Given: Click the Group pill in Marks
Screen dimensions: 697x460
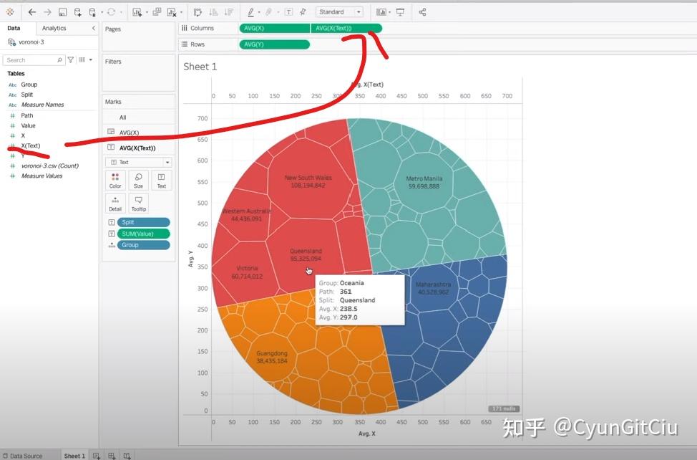Looking at the screenshot, I should click(144, 244).
